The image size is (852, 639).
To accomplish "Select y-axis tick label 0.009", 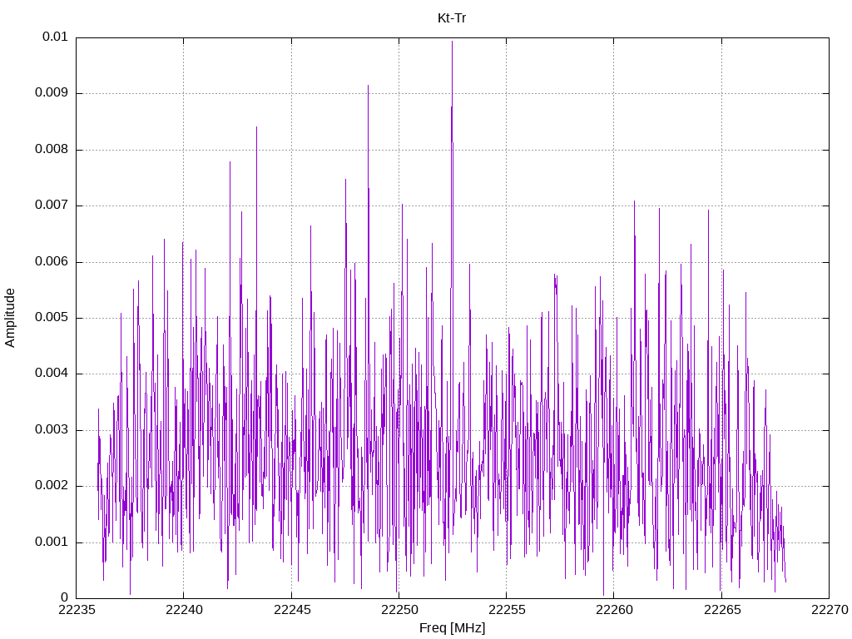I will (x=52, y=93).
